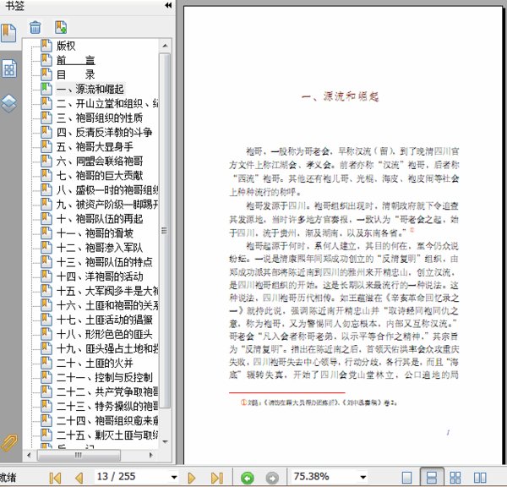Screen dimensions: 507x487
Task: Open bookmark 十二、袍哥渗入军队
Action: pyautogui.click(x=100, y=248)
